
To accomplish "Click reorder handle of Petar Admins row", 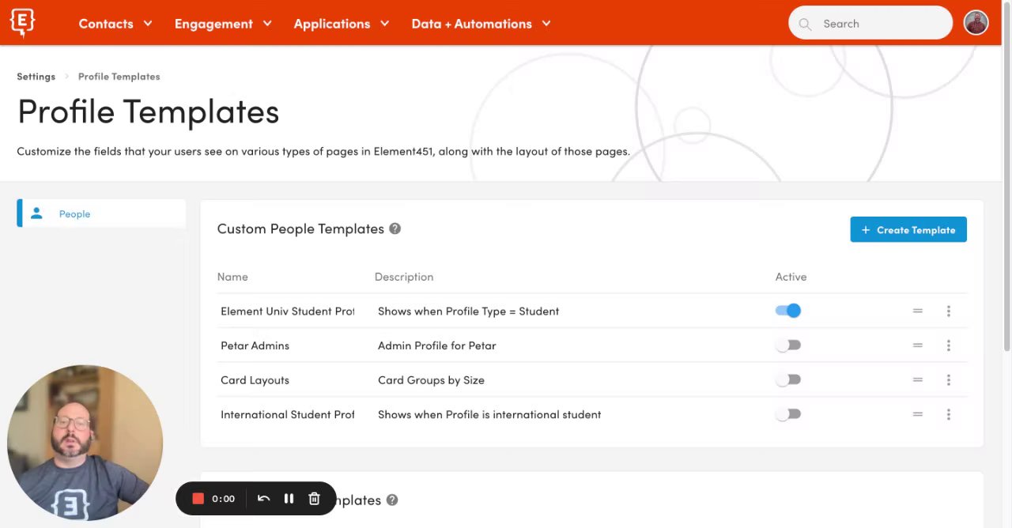I will [918, 345].
